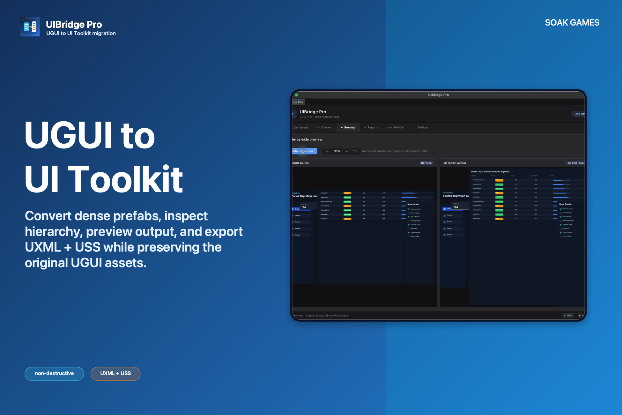Toggle Run dry check in UI Toolkit output
Image resolution: width=622 pixels, height=415 pixels.
(561, 237)
